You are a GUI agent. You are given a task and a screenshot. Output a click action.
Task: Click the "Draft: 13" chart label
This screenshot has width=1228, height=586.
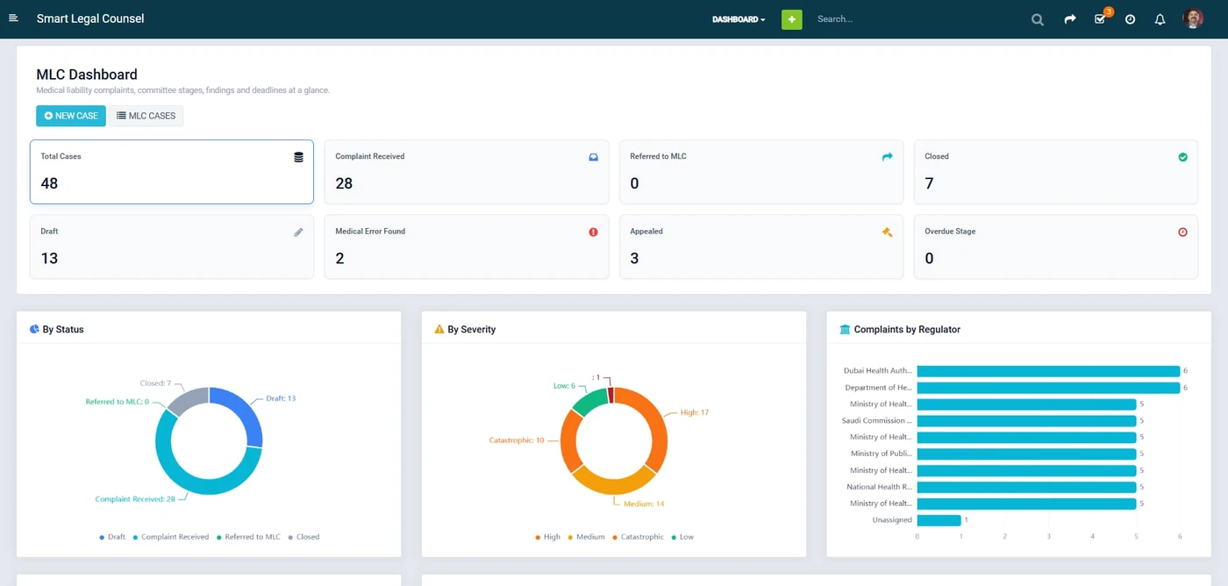click(281, 398)
